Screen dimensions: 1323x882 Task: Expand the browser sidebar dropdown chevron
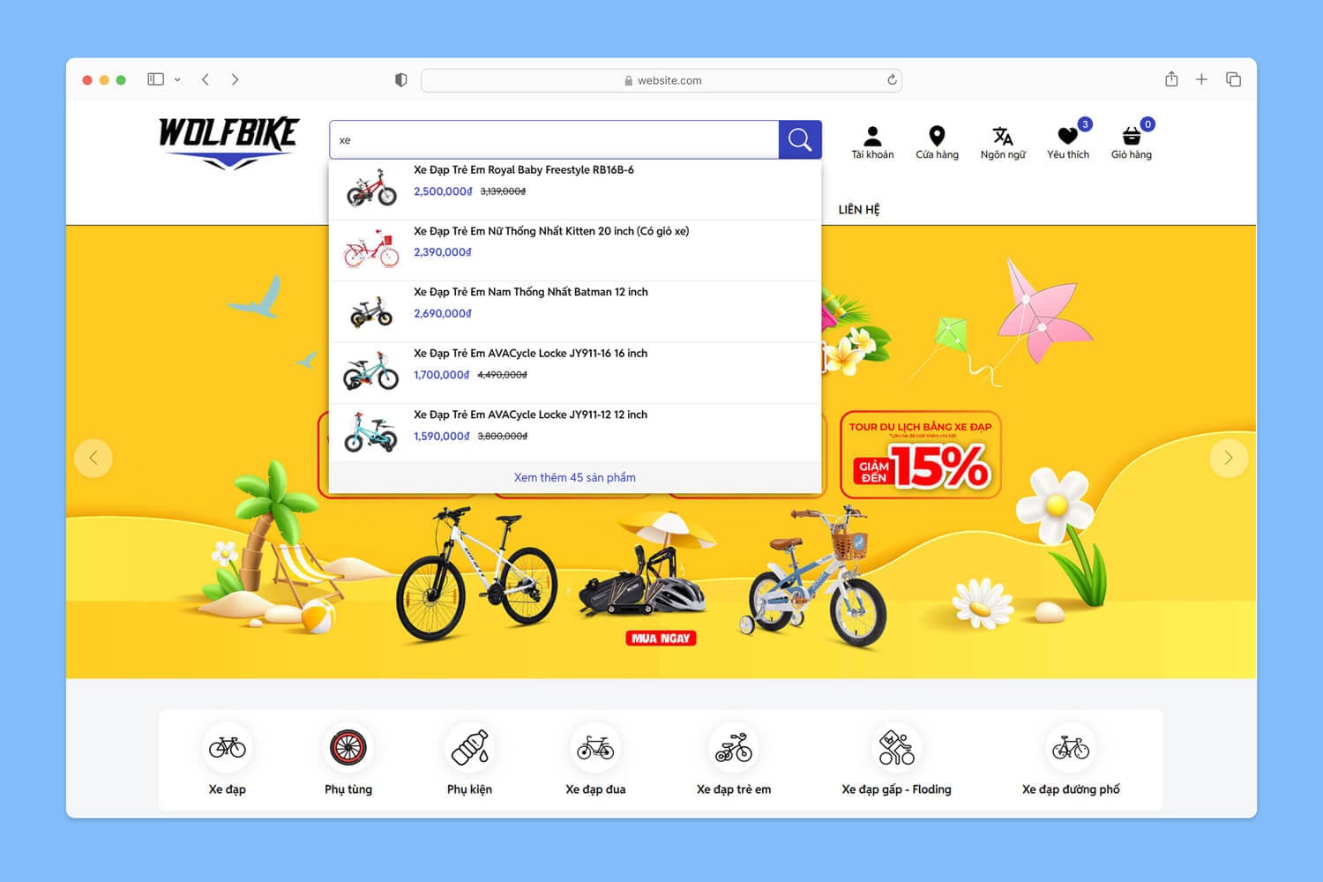177,79
